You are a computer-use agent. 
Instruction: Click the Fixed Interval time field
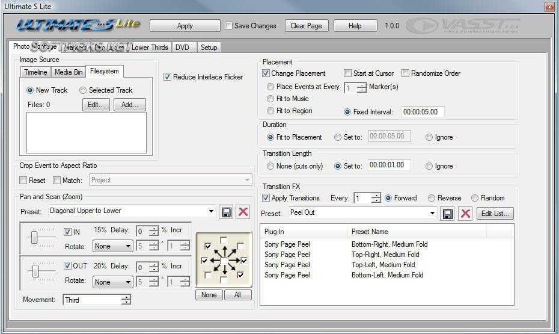[423, 112]
